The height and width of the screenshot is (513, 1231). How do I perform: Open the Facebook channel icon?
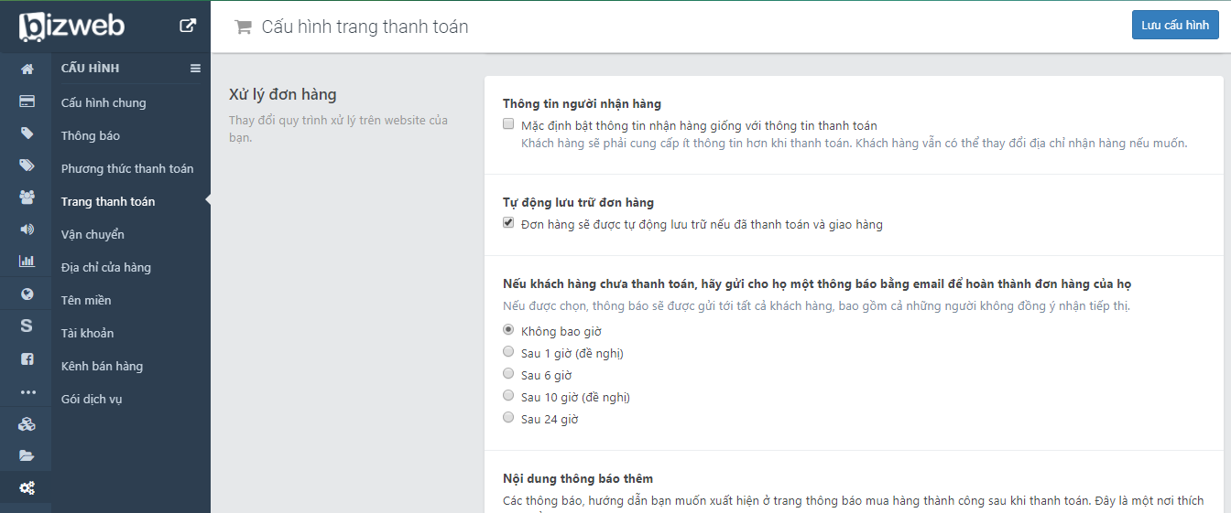27,358
